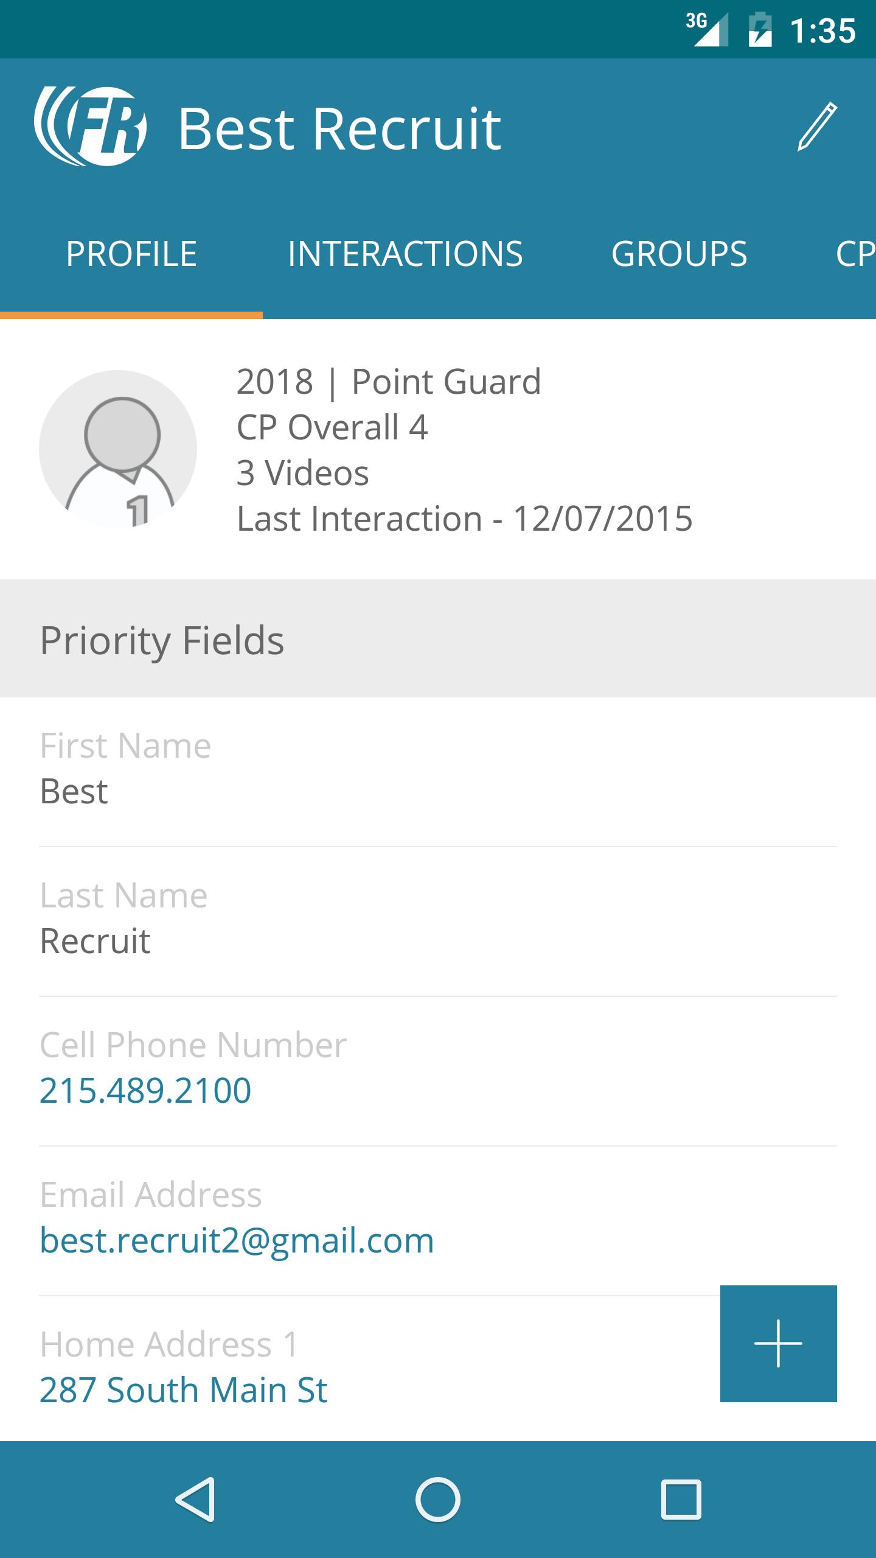Tap the recruit avatar photo
This screenshot has height=1558, width=876.
[x=118, y=449]
